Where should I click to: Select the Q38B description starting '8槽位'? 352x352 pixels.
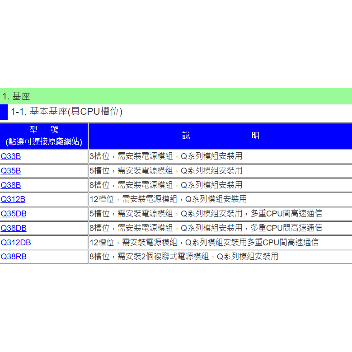click(x=166, y=185)
